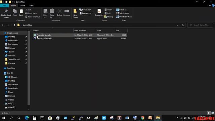Viewport: 215px width, 121px height.
Task: Open pinned Downloads under Quick access
Action: tap(13, 40)
